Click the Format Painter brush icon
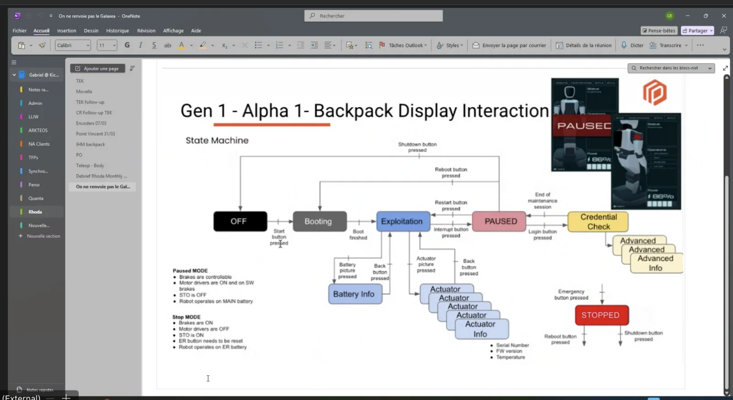The height and width of the screenshot is (400, 733). click(42, 45)
